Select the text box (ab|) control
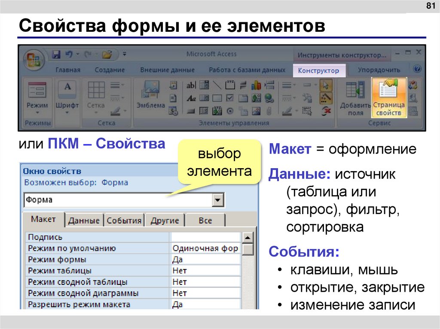Screen dimensions: 440x329 [x=191, y=85]
